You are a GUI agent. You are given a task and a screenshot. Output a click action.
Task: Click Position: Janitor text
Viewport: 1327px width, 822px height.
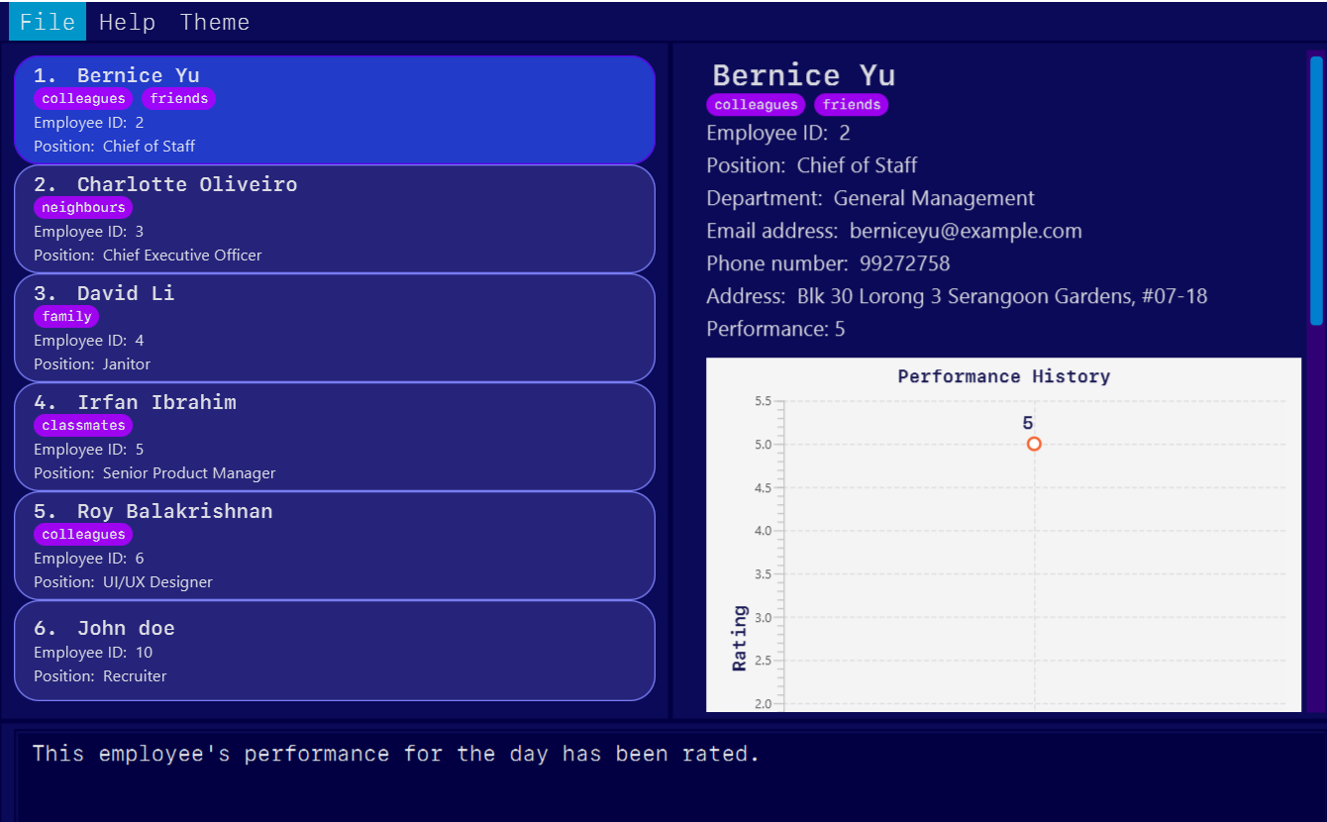(92, 364)
